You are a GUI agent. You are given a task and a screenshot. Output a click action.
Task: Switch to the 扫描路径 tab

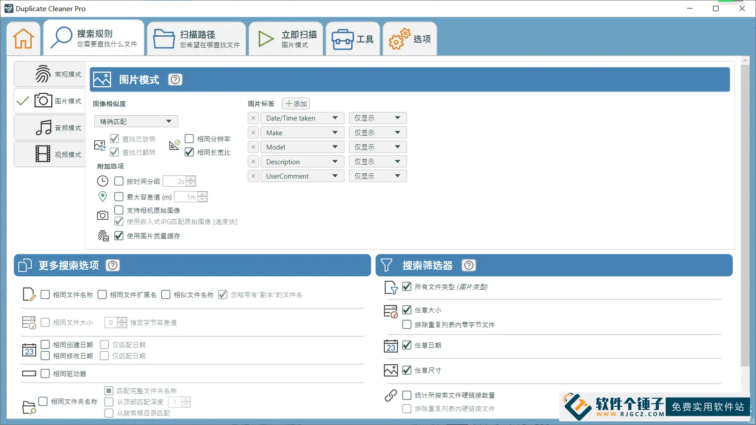coord(197,39)
